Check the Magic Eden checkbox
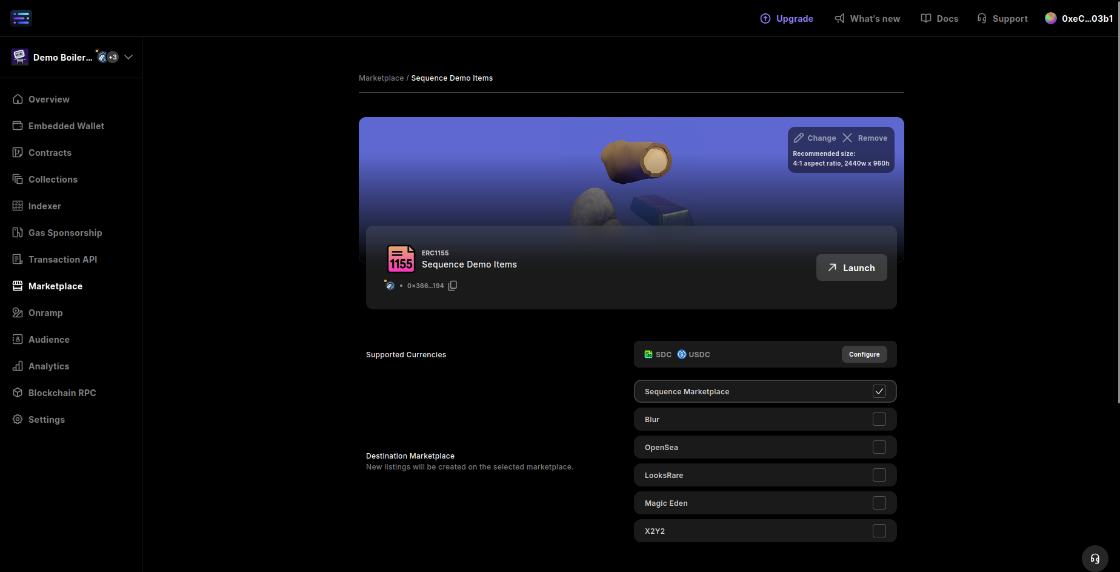This screenshot has height=572, width=1120. [x=879, y=503]
